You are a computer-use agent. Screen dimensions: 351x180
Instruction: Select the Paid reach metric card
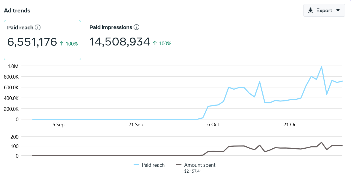pos(42,40)
